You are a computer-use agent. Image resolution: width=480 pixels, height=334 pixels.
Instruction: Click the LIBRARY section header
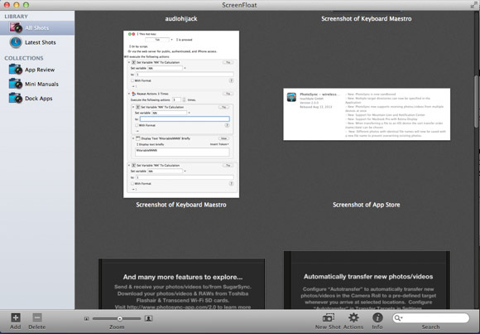(16, 17)
